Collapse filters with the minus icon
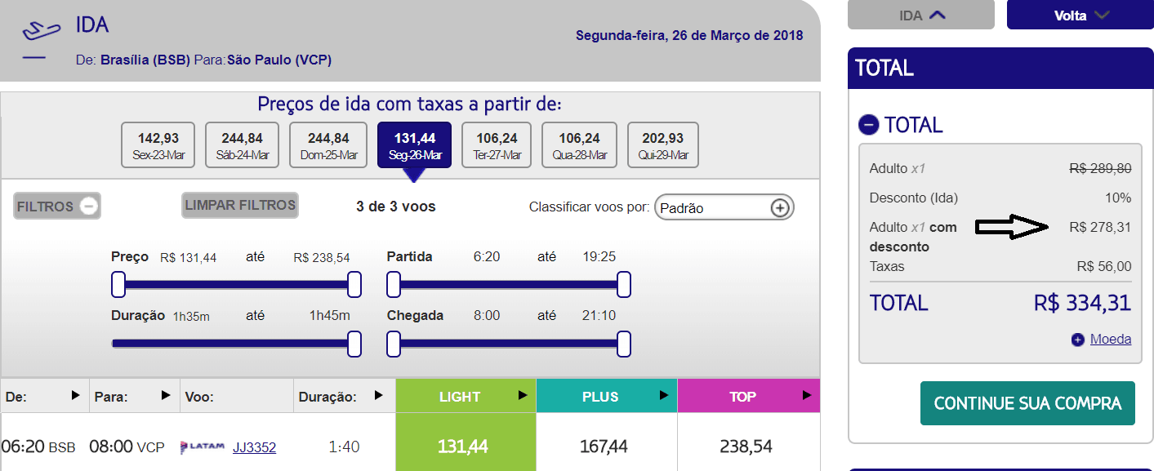 90,207
